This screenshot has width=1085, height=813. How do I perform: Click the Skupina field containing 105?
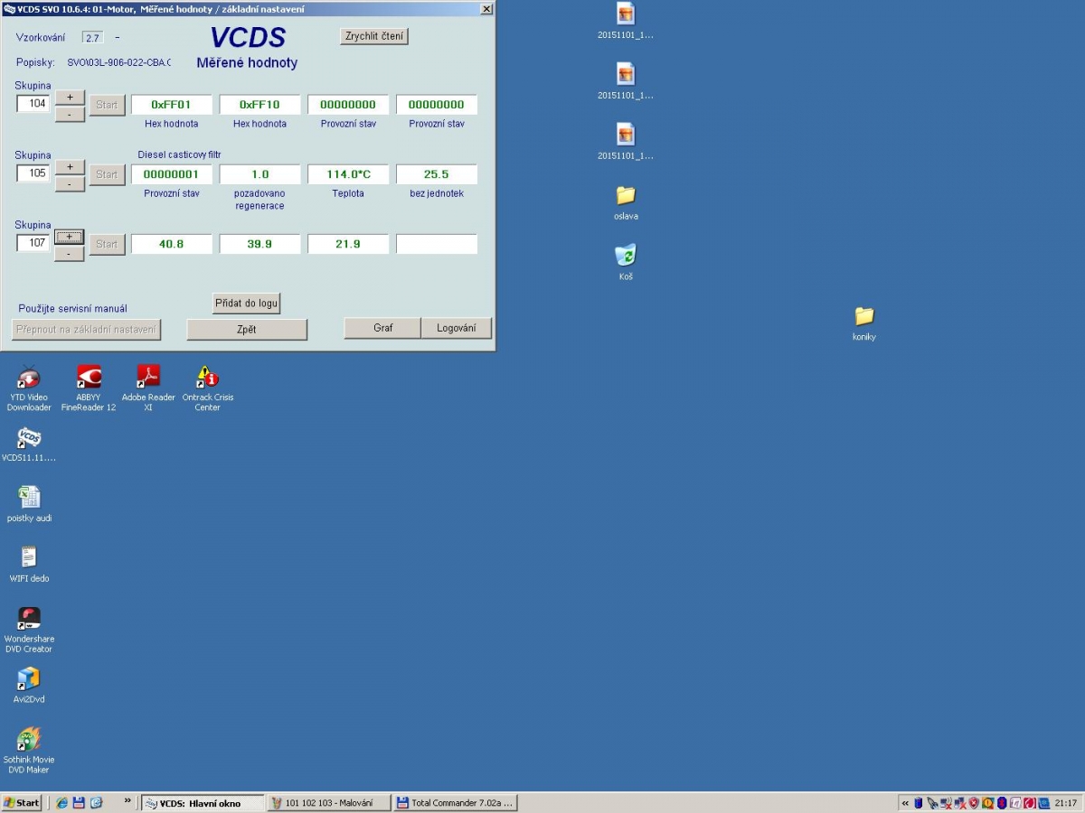point(33,173)
